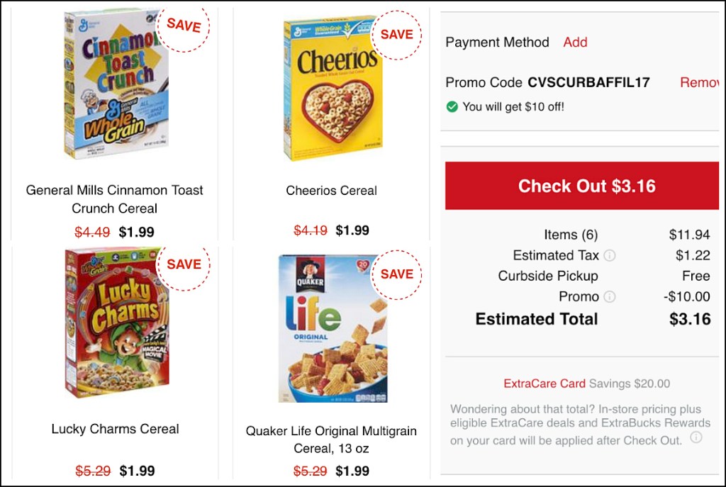
Task: Click the Promo info icon
Action: coord(609,297)
